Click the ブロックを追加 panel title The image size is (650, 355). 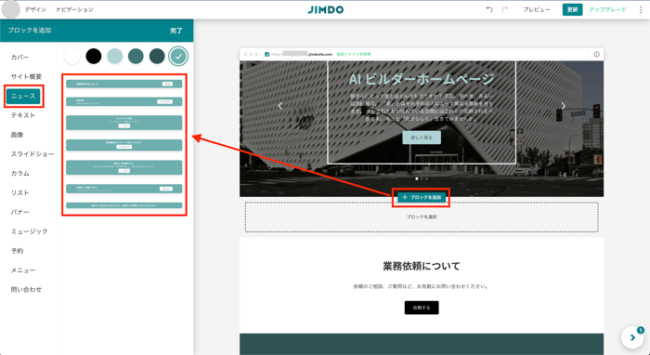click(x=30, y=31)
